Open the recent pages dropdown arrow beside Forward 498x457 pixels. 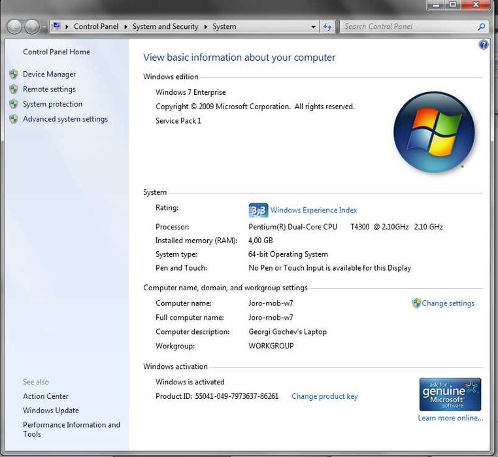pos(44,27)
